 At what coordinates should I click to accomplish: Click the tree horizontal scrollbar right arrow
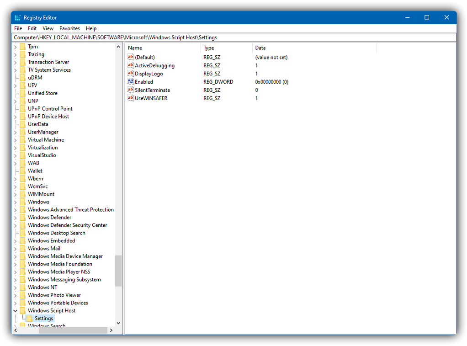pyautogui.click(x=111, y=330)
